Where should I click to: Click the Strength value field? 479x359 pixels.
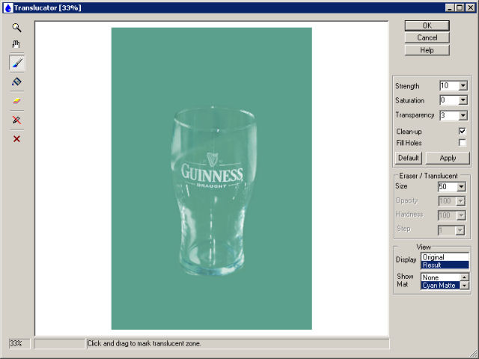click(x=449, y=86)
